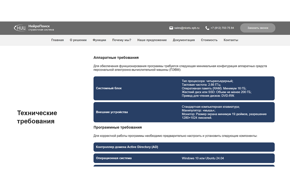
Task: Open the Почему мы? page
Action: [122, 40]
